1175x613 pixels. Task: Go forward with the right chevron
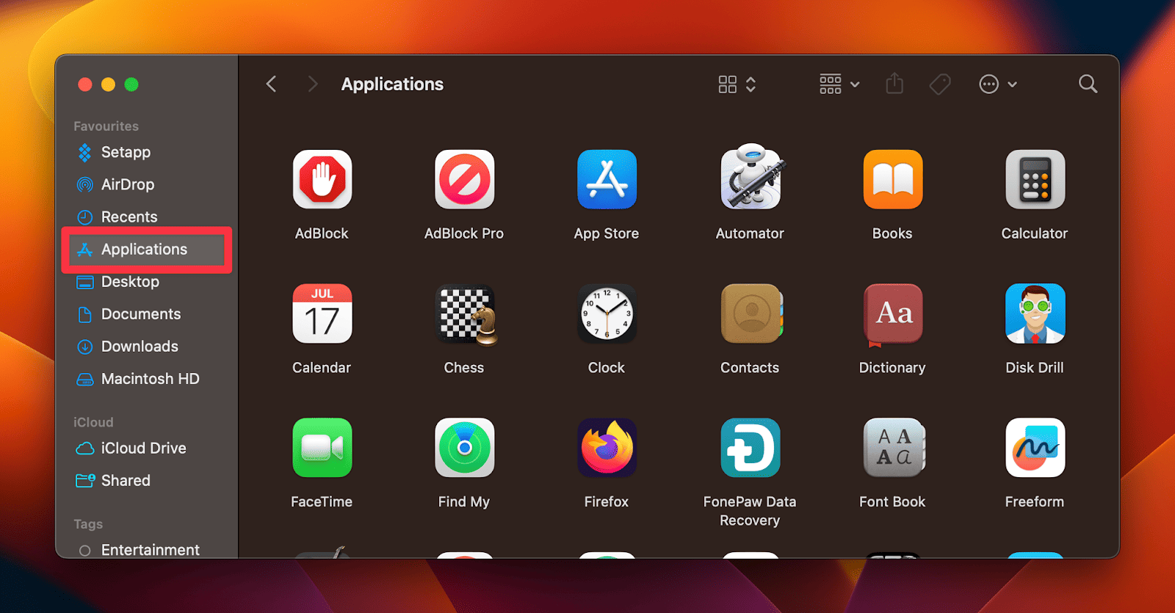coord(312,84)
